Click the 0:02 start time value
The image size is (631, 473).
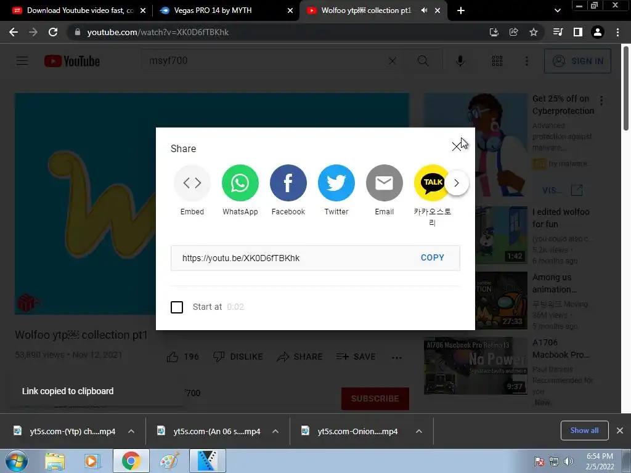point(235,307)
